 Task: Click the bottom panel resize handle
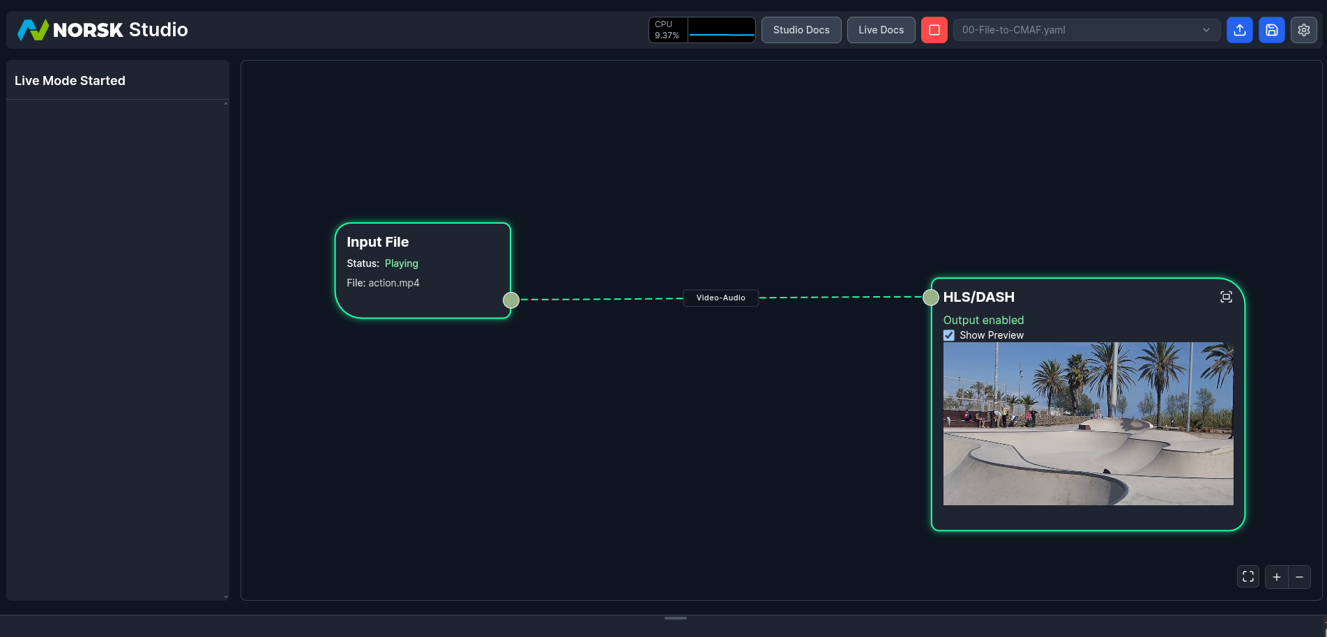click(675, 618)
